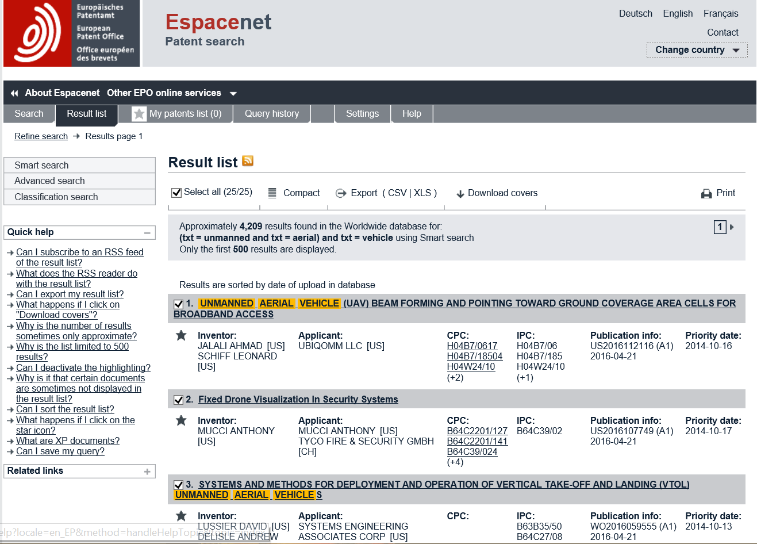The height and width of the screenshot is (544, 757).
Task: Open CPC classification B64C2201/141
Action: [477, 442]
